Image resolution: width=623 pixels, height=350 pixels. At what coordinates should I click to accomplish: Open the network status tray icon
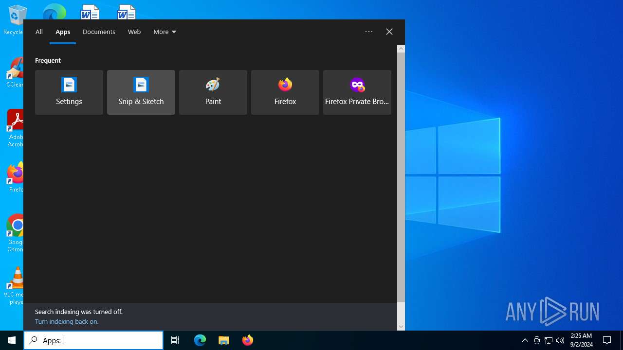coord(549,340)
